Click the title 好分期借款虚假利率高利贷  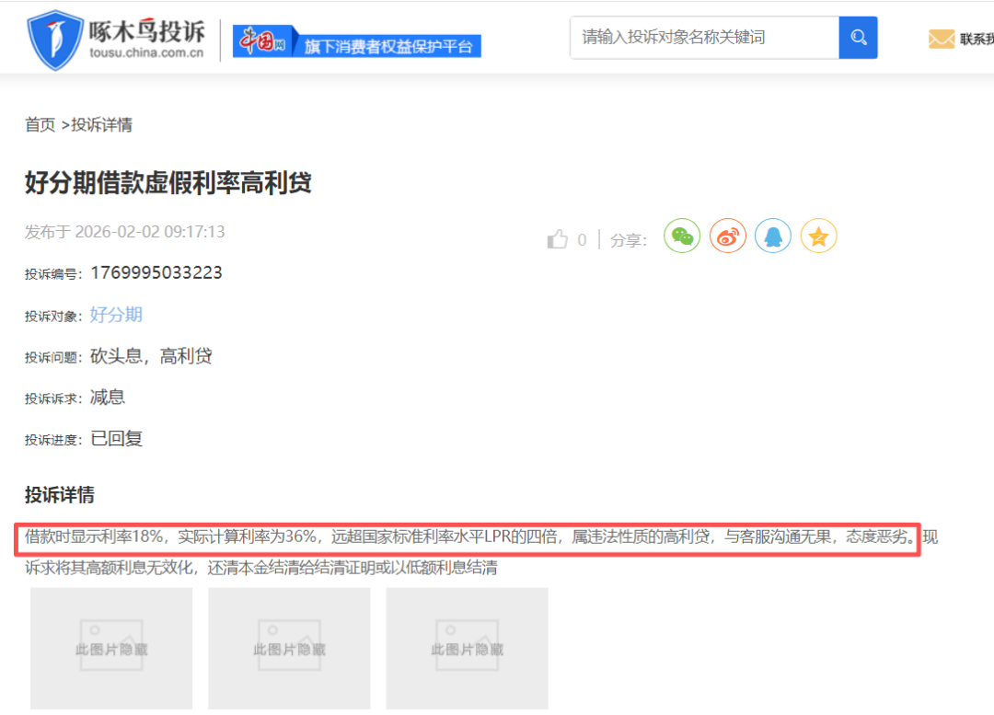click(x=168, y=183)
